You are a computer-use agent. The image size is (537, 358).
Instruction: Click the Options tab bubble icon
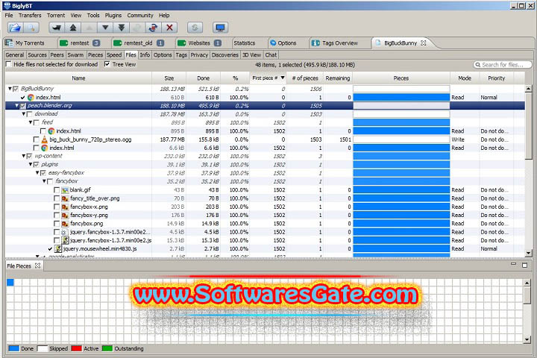tap(273, 43)
